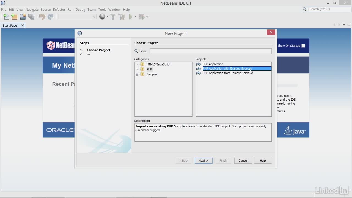
Task: Click the php icon beside PHP Application
Action: point(199,64)
